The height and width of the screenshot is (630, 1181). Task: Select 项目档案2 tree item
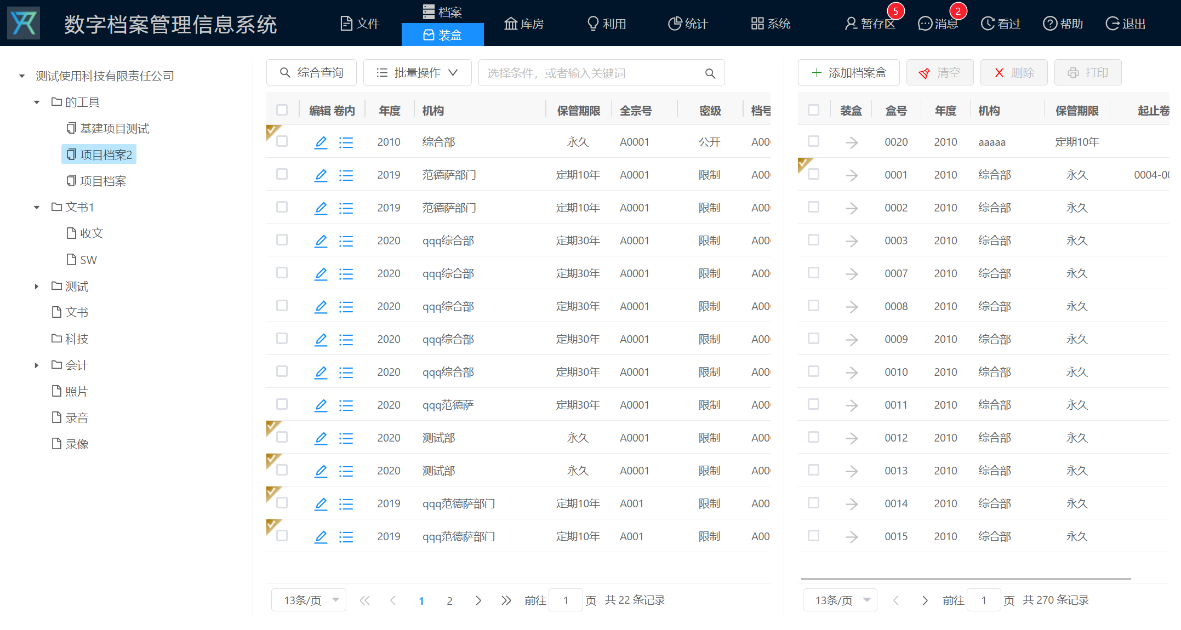tap(99, 154)
